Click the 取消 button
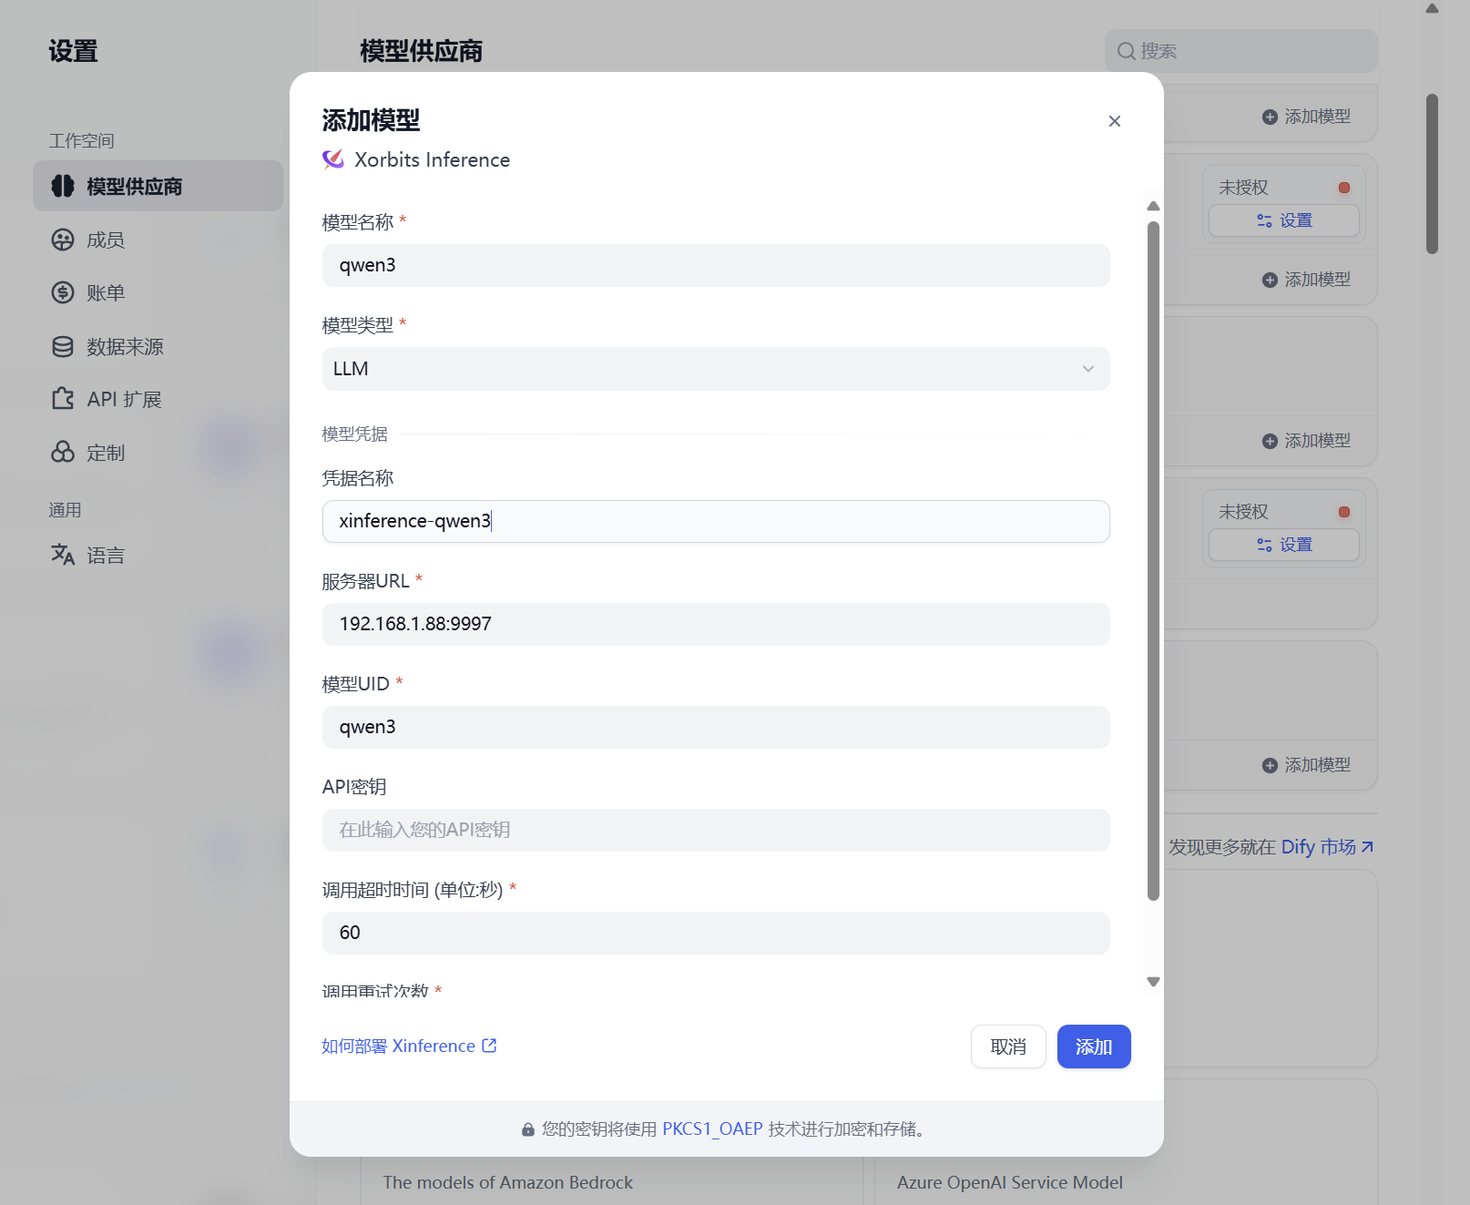The height and width of the screenshot is (1205, 1470). click(1008, 1047)
